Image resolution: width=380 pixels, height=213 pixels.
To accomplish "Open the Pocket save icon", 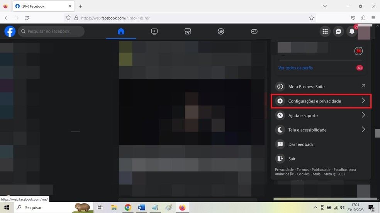I will (353, 18).
